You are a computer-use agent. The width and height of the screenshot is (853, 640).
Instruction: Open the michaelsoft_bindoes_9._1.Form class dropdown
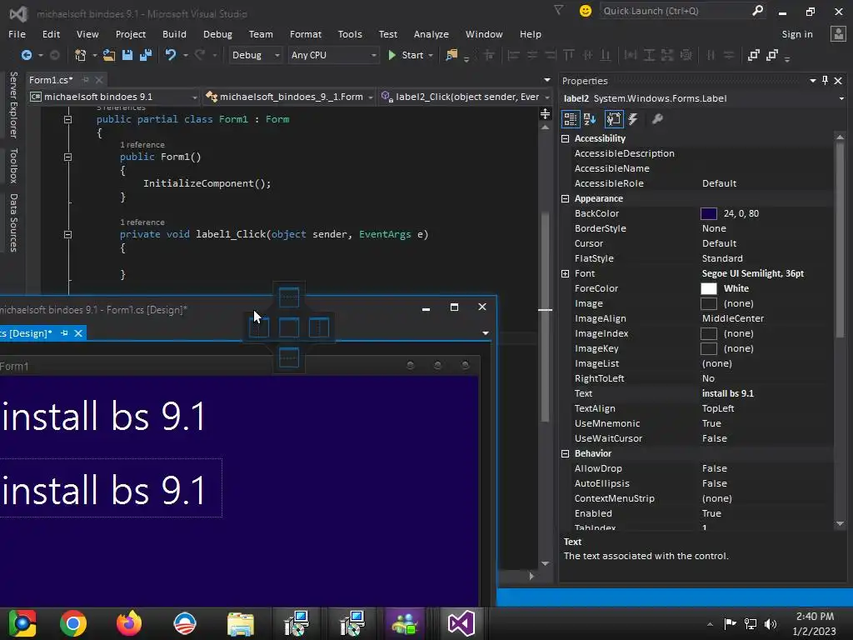click(289, 97)
